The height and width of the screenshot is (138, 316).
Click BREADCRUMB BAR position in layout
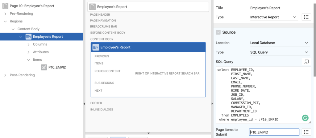(x=103, y=26)
